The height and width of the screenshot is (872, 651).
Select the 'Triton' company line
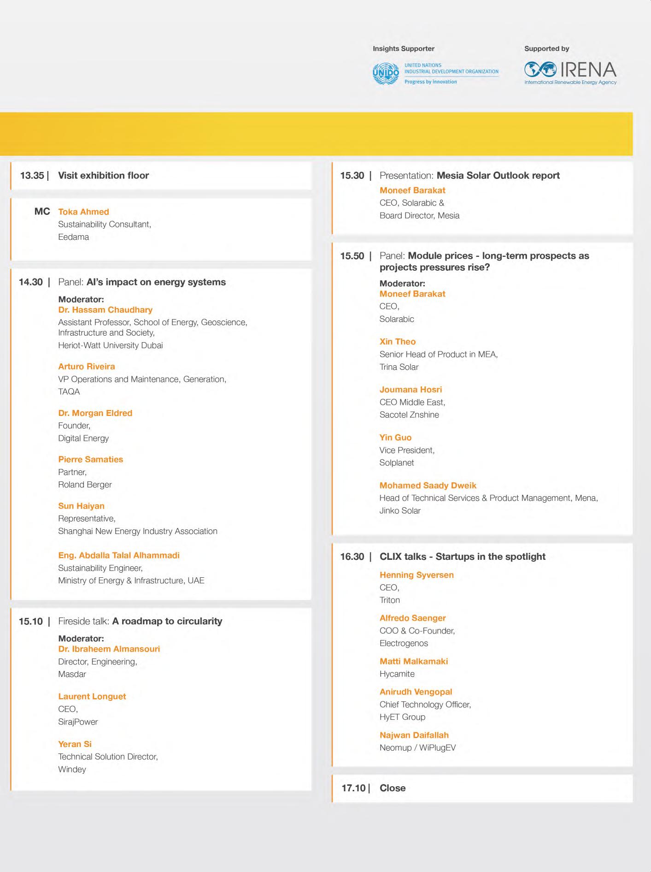pyautogui.click(x=390, y=600)
